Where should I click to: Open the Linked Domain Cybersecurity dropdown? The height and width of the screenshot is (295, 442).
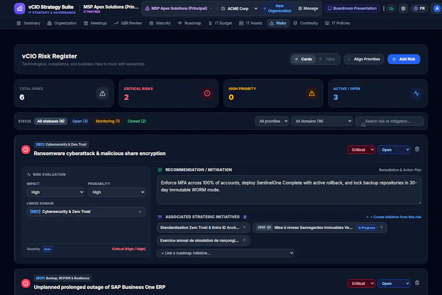(86, 211)
